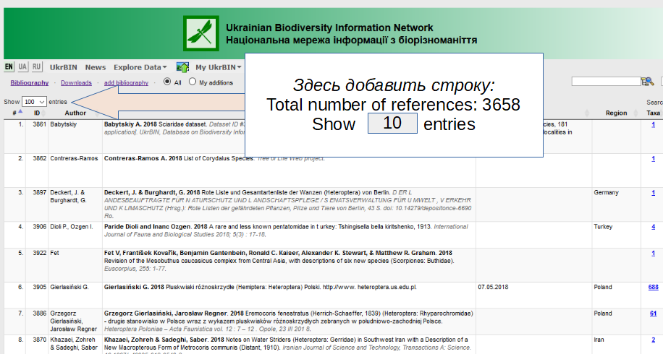Open the Downloads link
Image resolution: width=663 pixels, height=354 pixels.
point(76,83)
